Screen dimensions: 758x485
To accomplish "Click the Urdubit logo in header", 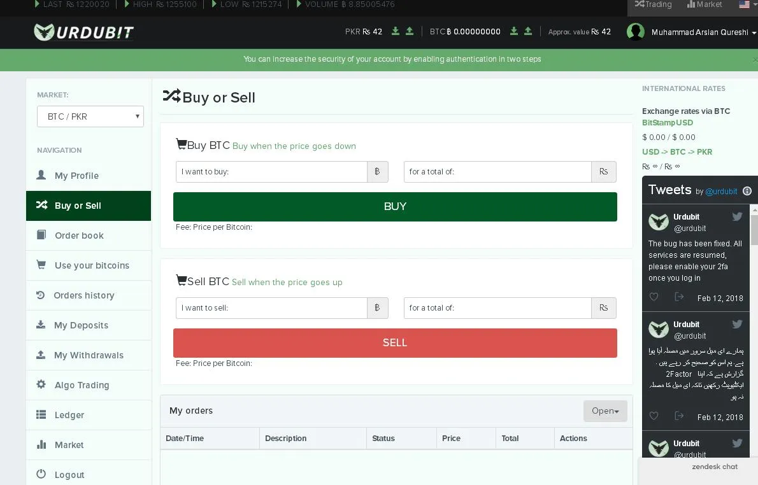I will pyautogui.click(x=83, y=32).
